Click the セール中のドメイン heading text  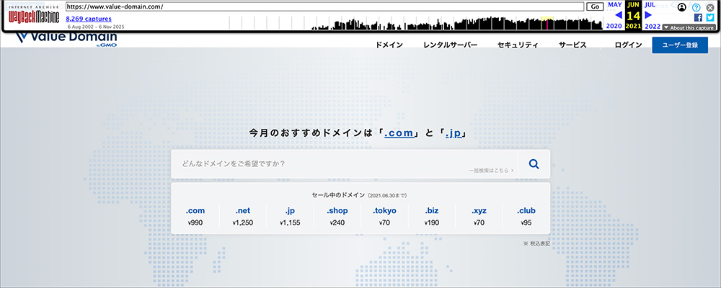tap(338, 194)
